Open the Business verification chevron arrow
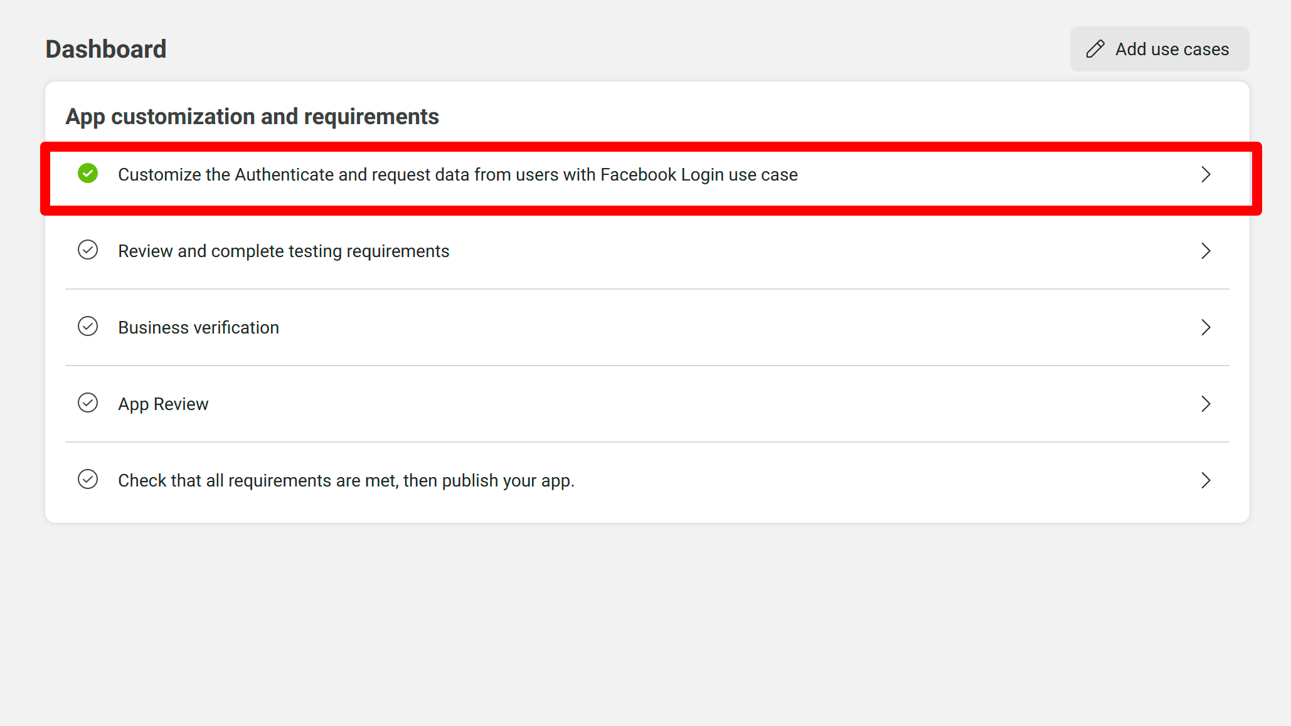 pos(1206,327)
